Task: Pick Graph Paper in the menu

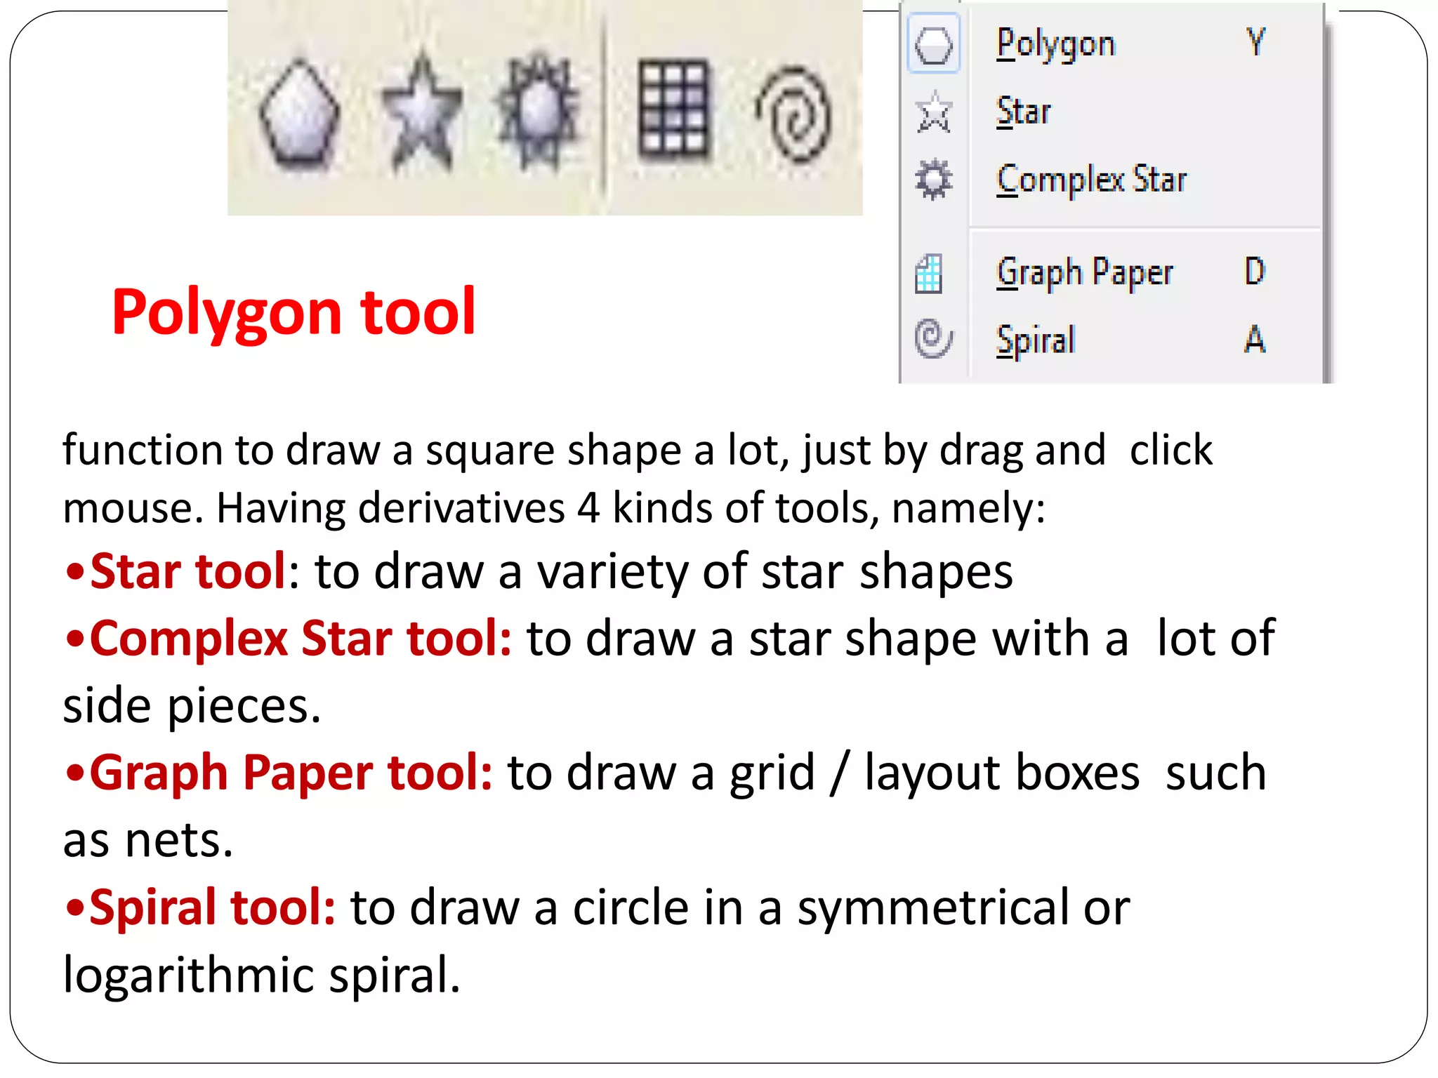Action: [x=1084, y=273]
